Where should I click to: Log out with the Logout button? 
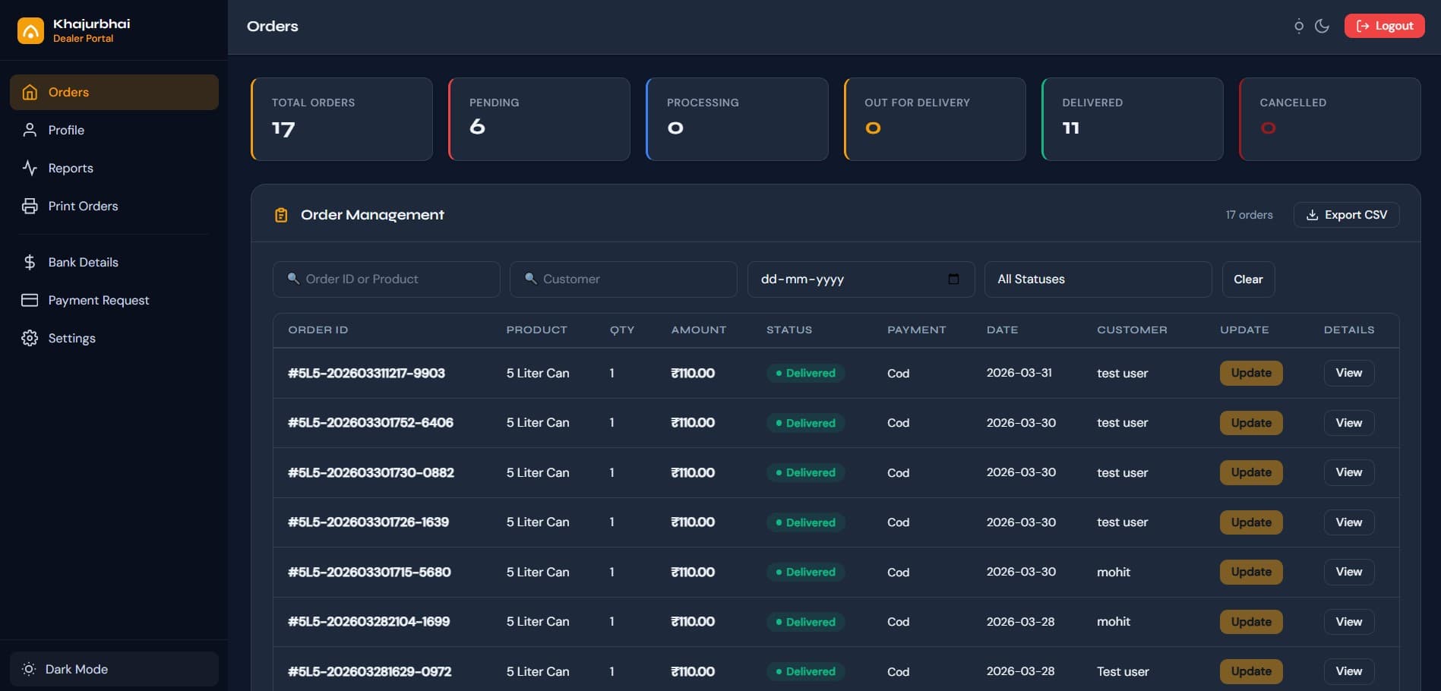click(x=1384, y=26)
